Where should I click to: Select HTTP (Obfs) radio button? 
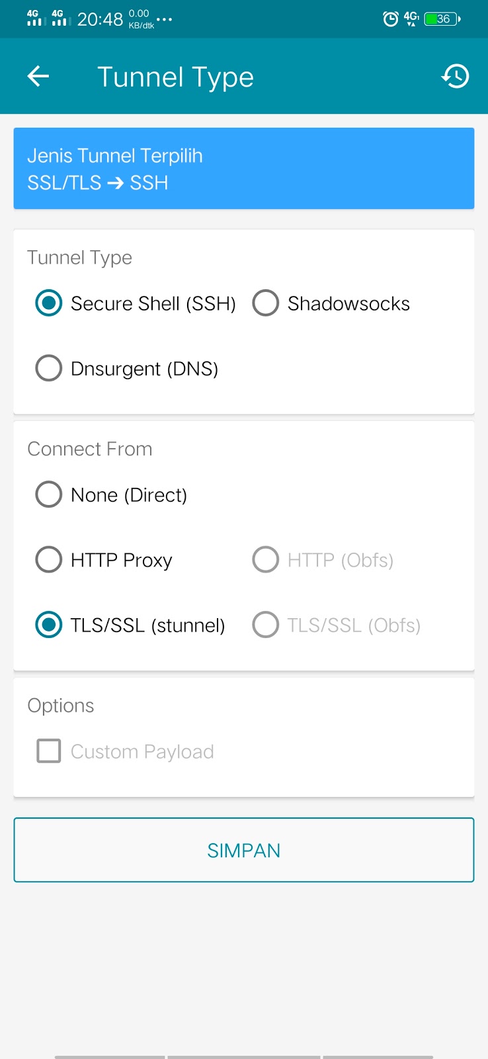click(266, 559)
